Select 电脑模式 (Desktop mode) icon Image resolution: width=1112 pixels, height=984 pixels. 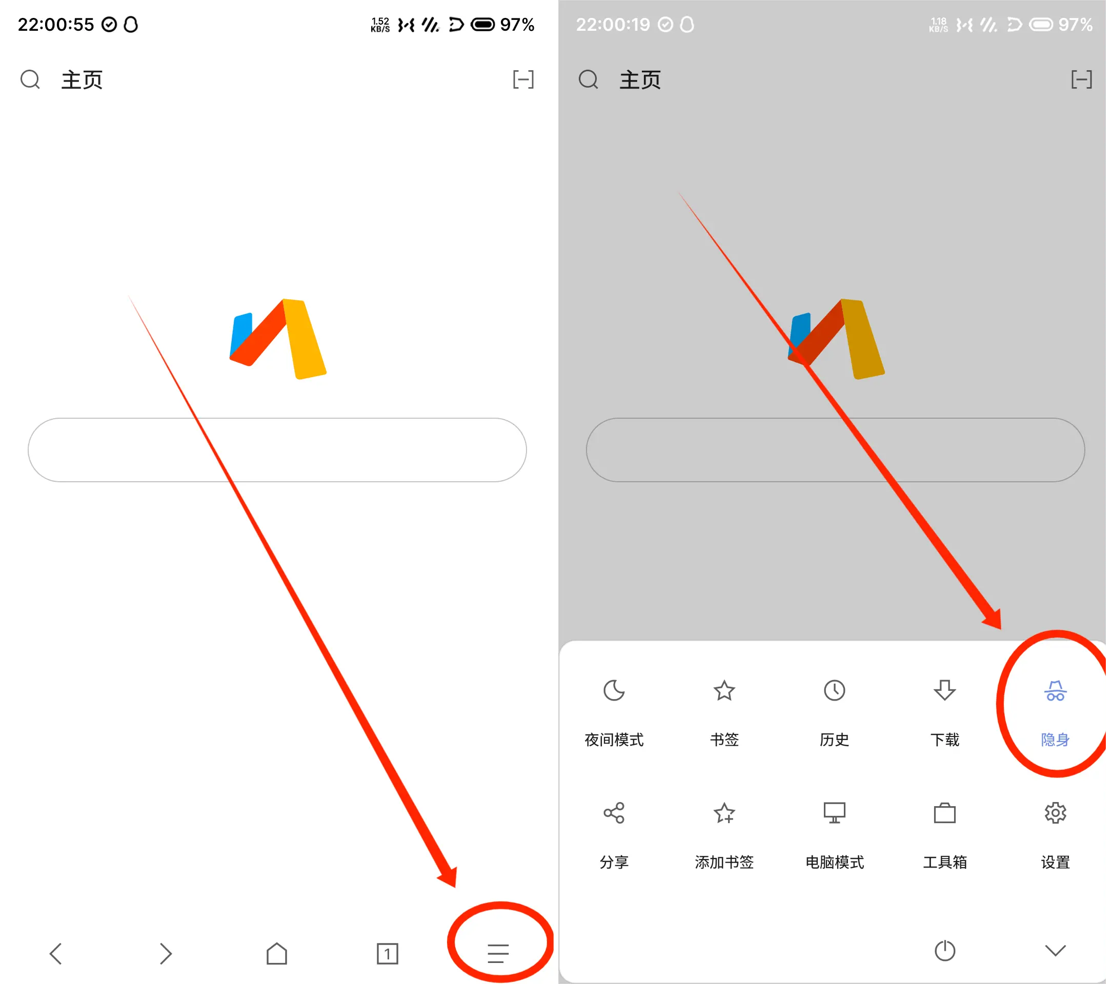[x=835, y=811]
